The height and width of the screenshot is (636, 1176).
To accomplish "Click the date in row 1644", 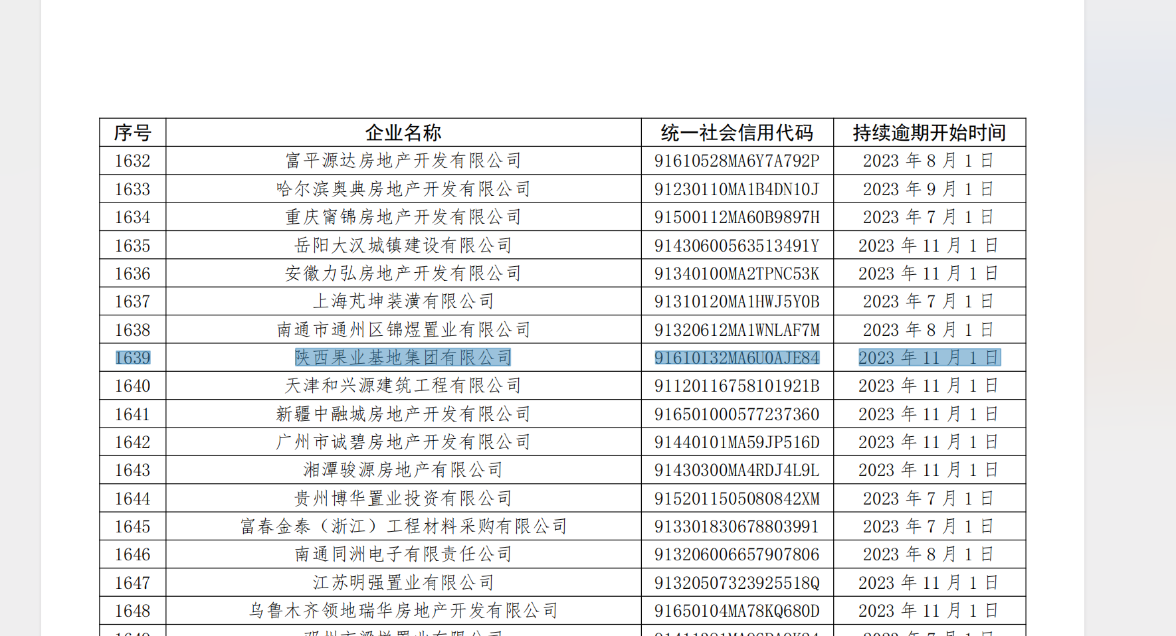I will 930,499.
